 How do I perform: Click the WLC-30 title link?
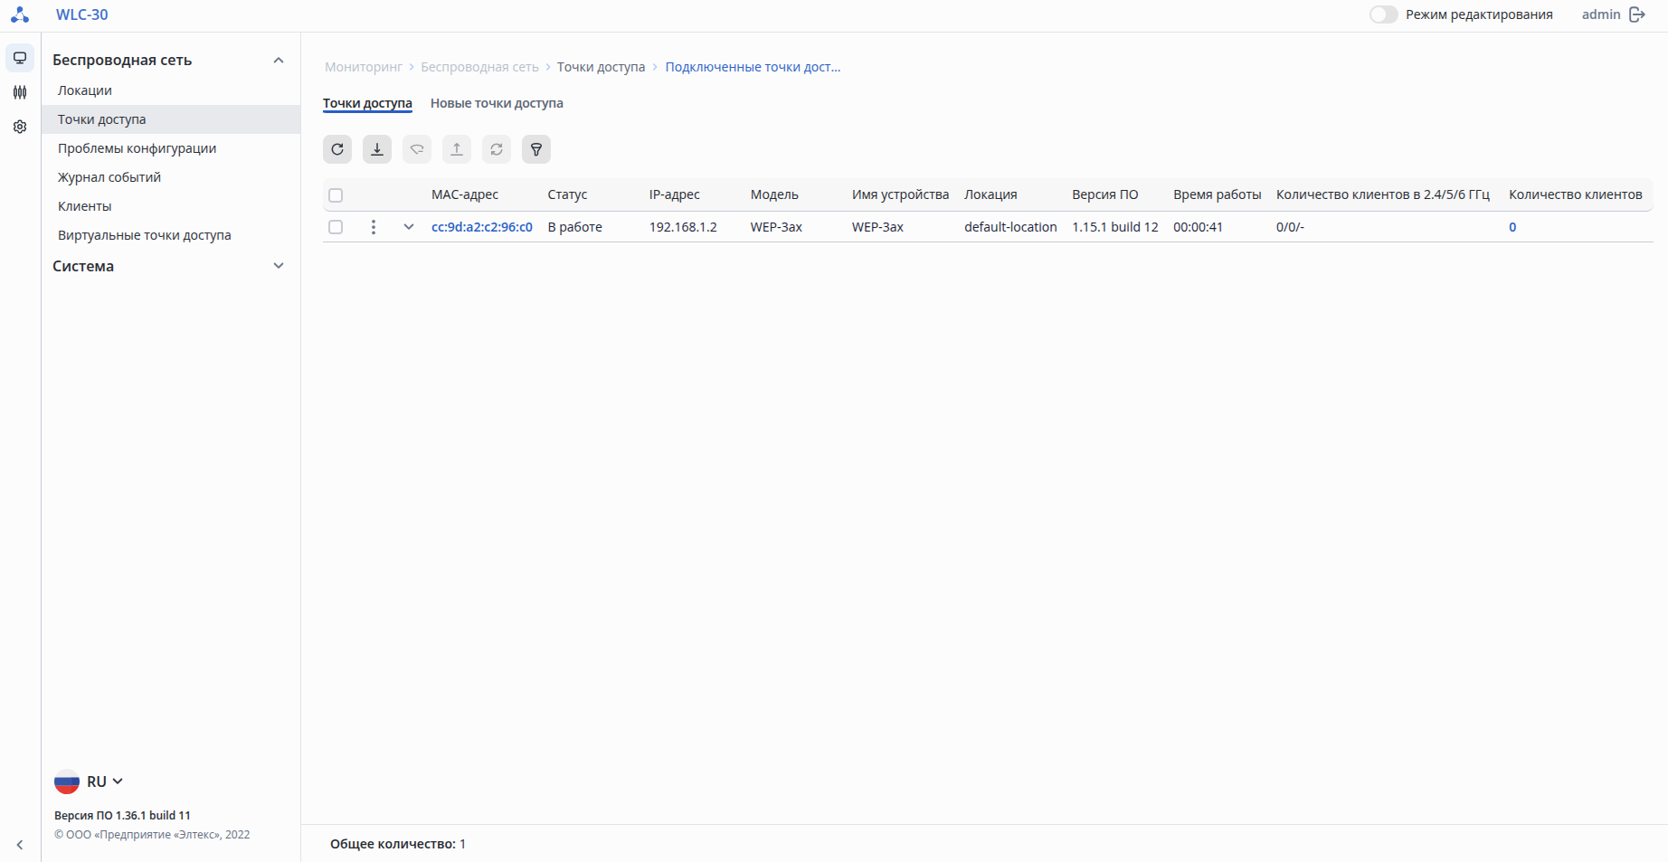pos(82,14)
